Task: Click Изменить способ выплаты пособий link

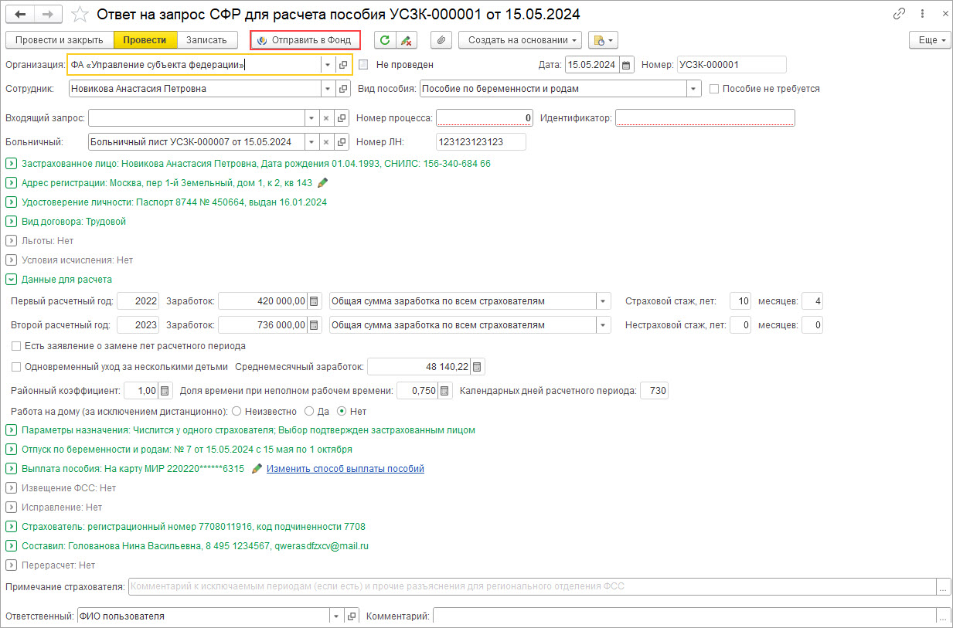Action: pyautogui.click(x=345, y=469)
